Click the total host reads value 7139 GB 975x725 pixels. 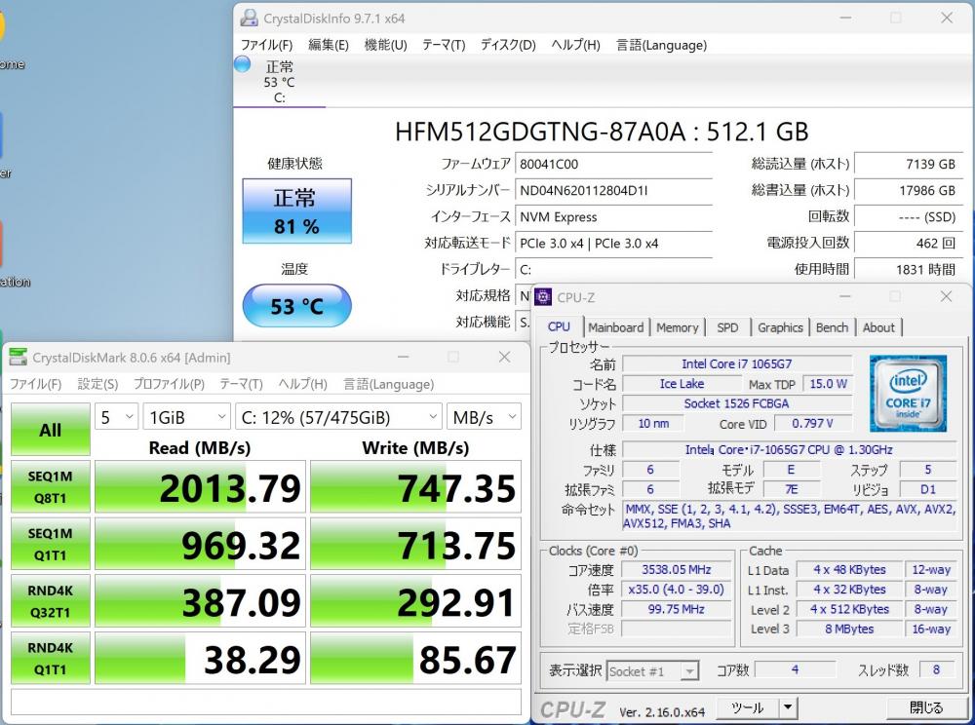909,164
